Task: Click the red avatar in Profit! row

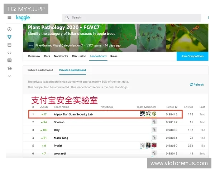Action: [x=154, y=145]
